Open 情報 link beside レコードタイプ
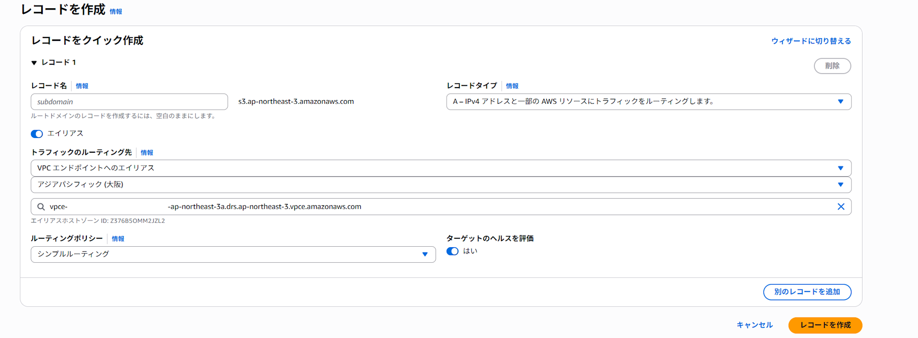 pyautogui.click(x=512, y=86)
